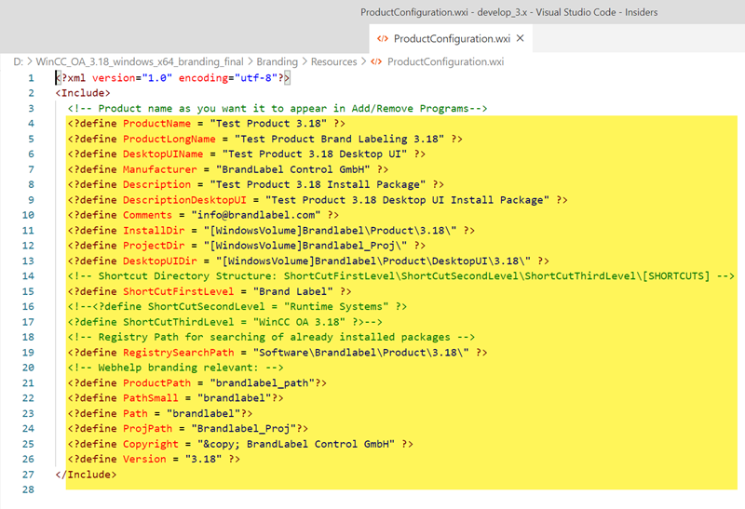Image resolution: width=745 pixels, height=509 pixels.
Task: Click Version define variable on line 26
Action: tap(144, 459)
